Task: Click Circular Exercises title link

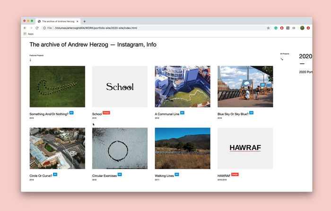Action: pos(105,176)
